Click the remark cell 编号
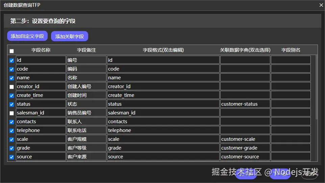325x183 pixels. tap(86, 60)
